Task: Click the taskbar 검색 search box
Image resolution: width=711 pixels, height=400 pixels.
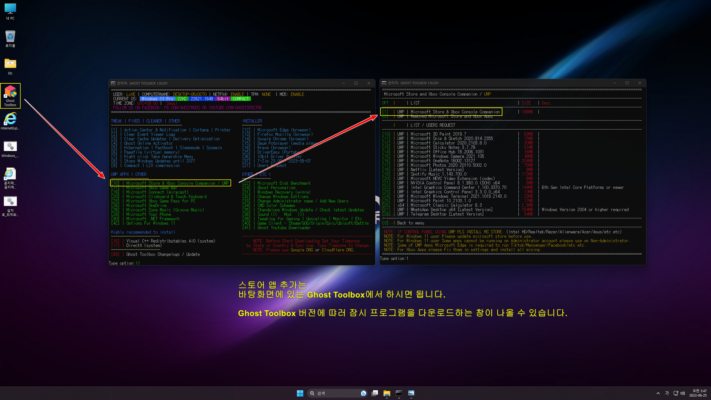Action: pyautogui.click(x=338, y=393)
